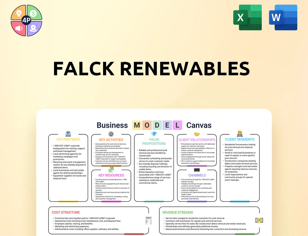The height and width of the screenshot is (236, 308).
Task: Click 'Local organizations and community groups' bullet
Action: (239, 177)
